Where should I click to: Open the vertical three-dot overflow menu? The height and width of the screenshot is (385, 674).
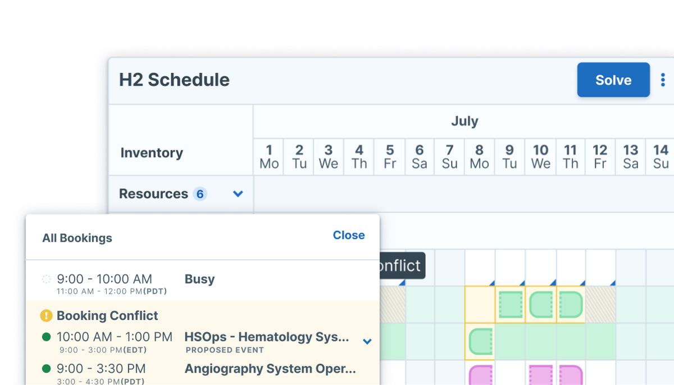click(663, 80)
